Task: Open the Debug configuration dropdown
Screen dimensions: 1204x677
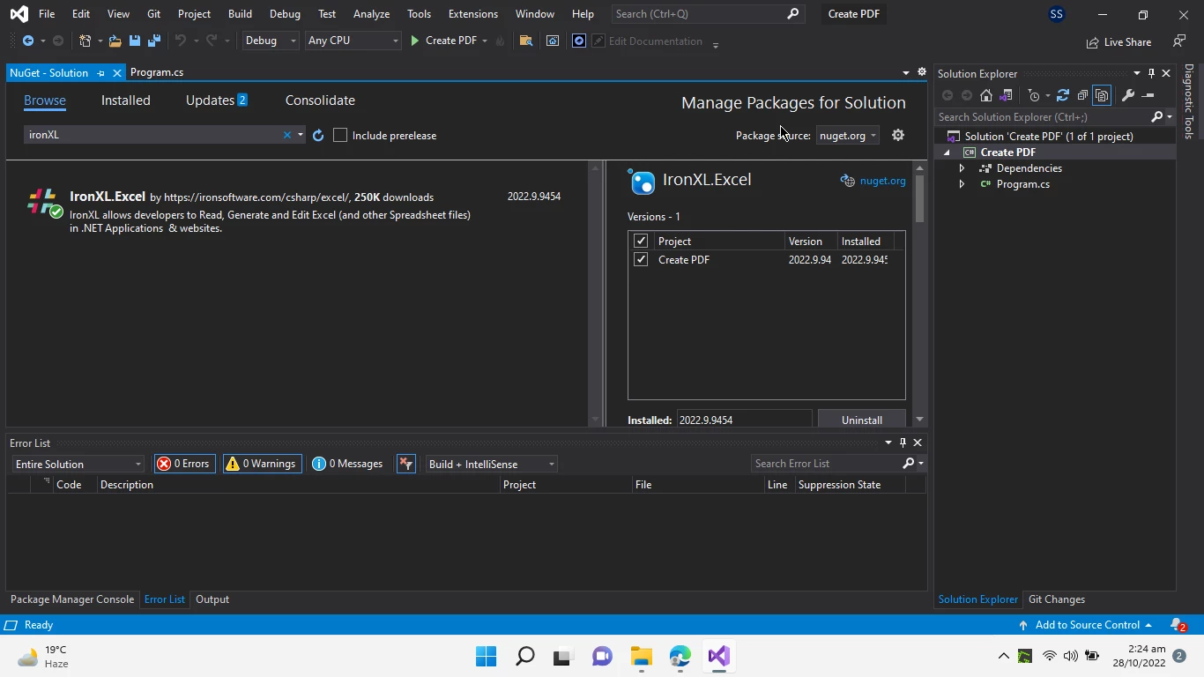Action: [x=270, y=41]
